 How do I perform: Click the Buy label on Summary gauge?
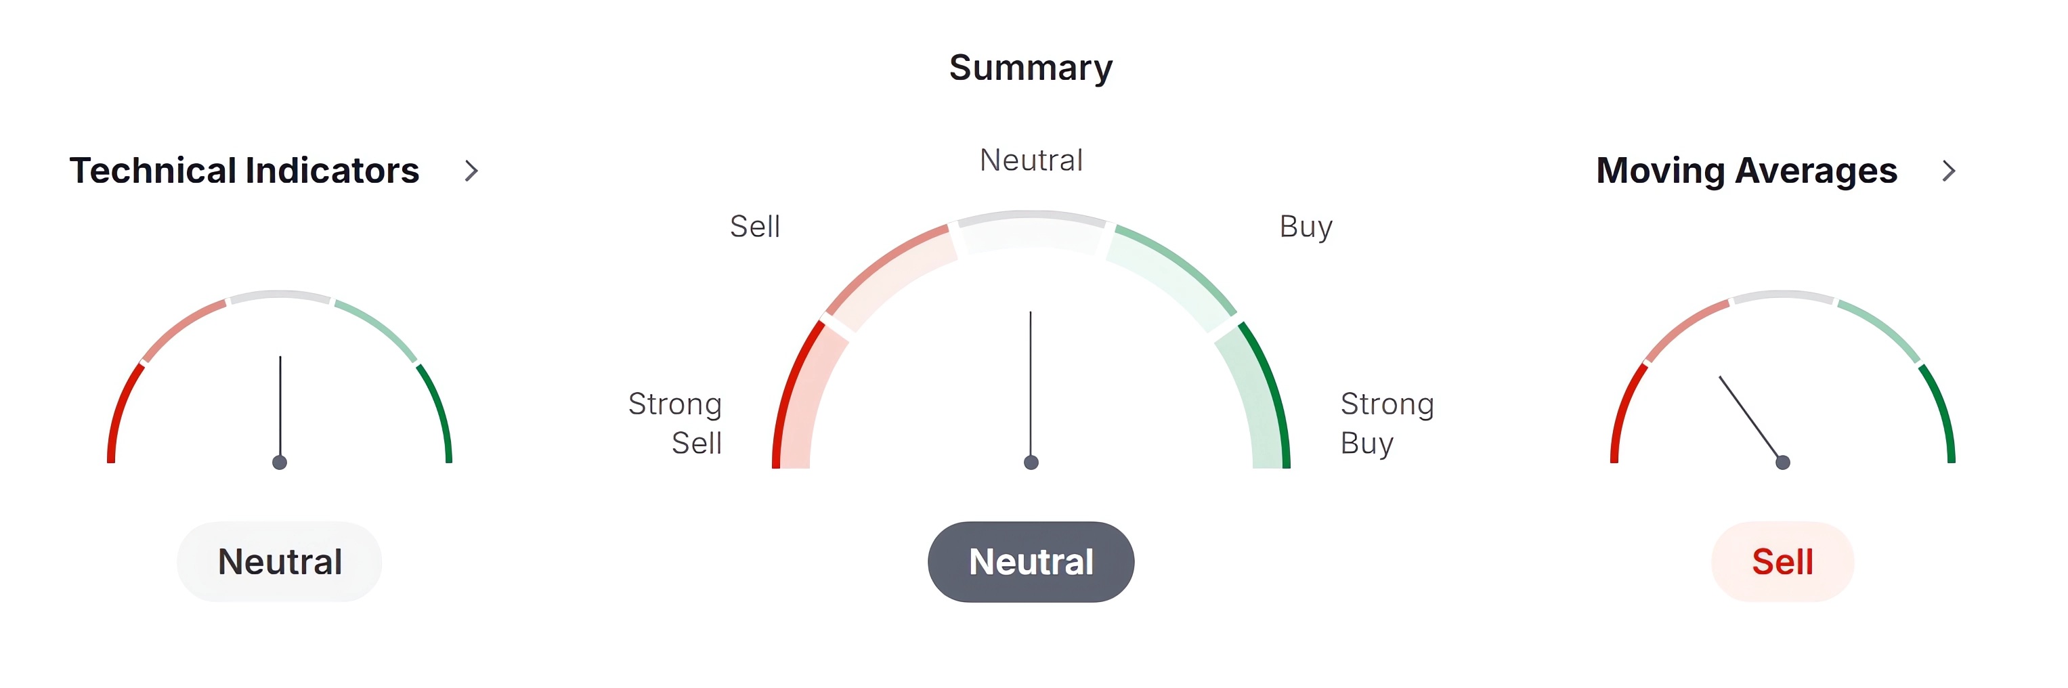click(x=1306, y=228)
